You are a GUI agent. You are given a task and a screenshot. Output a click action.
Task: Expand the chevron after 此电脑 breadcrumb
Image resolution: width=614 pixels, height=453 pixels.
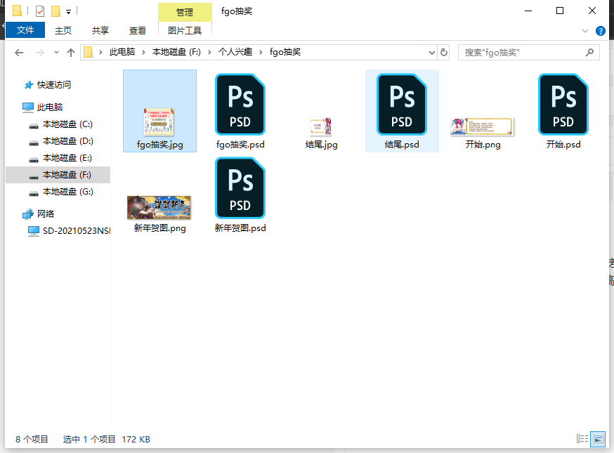tap(143, 53)
